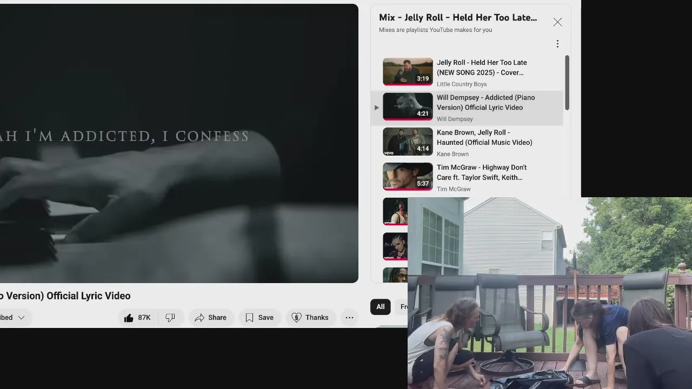The image size is (692, 389).
Task: Click the video player to pause
Action: [x=179, y=143]
